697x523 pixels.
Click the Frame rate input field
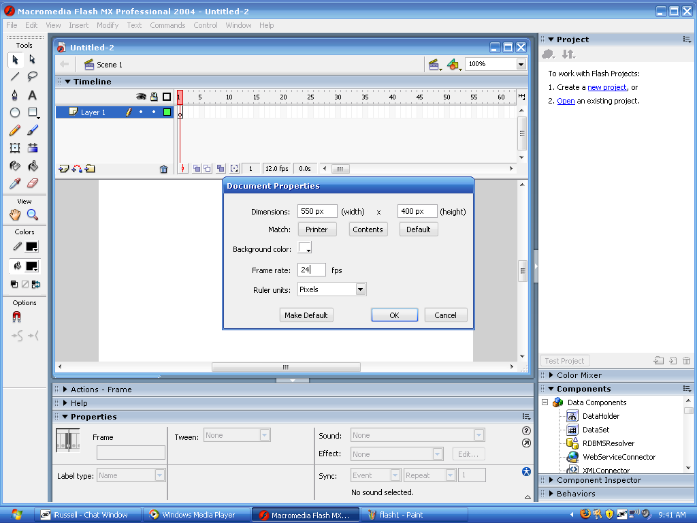point(311,270)
